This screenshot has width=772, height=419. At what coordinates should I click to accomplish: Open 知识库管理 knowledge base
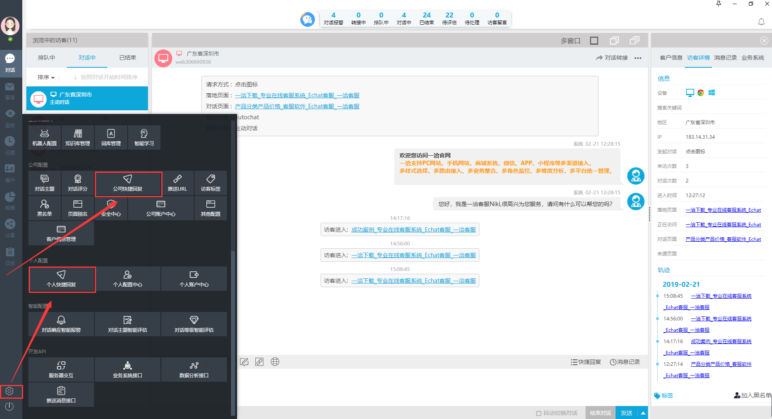(78, 138)
